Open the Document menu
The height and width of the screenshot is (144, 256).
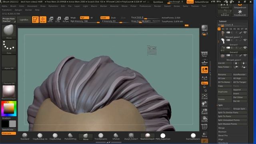(x=32, y=6)
